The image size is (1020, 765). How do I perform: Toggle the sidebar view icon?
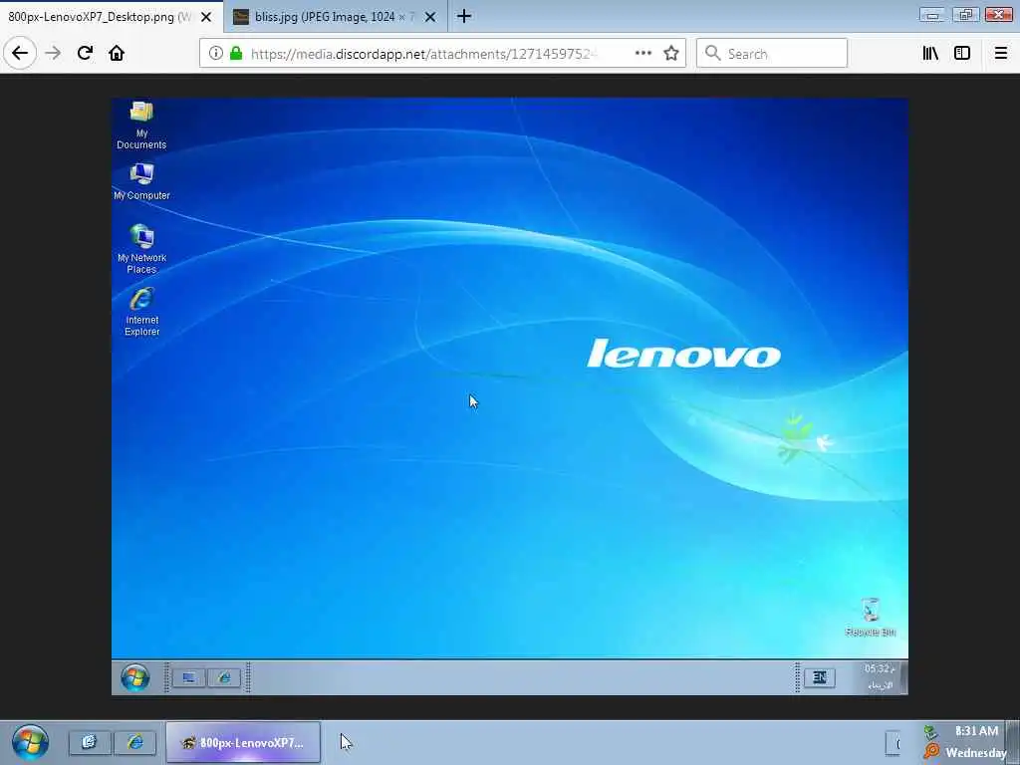click(962, 54)
